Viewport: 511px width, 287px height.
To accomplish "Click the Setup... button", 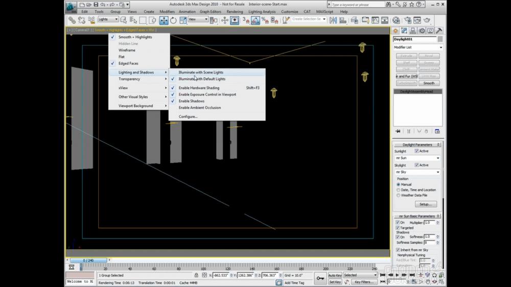I will point(425,204).
